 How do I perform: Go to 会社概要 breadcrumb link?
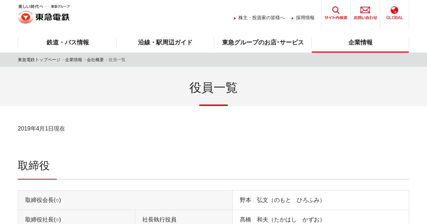(95, 60)
